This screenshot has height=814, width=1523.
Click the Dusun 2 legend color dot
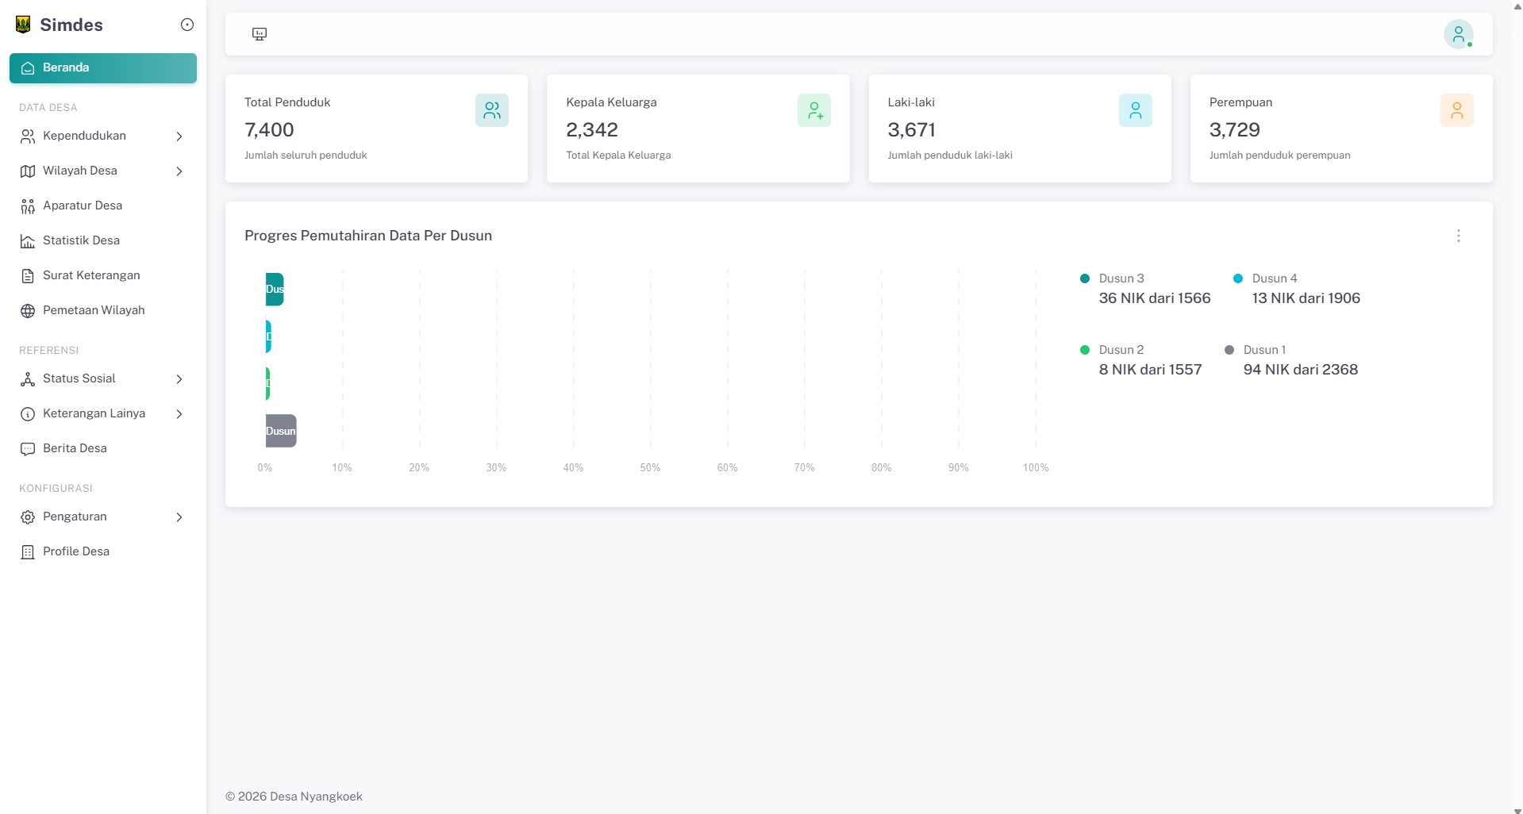(1085, 350)
